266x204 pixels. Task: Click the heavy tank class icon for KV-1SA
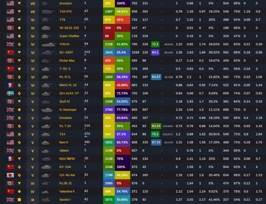(19, 167)
